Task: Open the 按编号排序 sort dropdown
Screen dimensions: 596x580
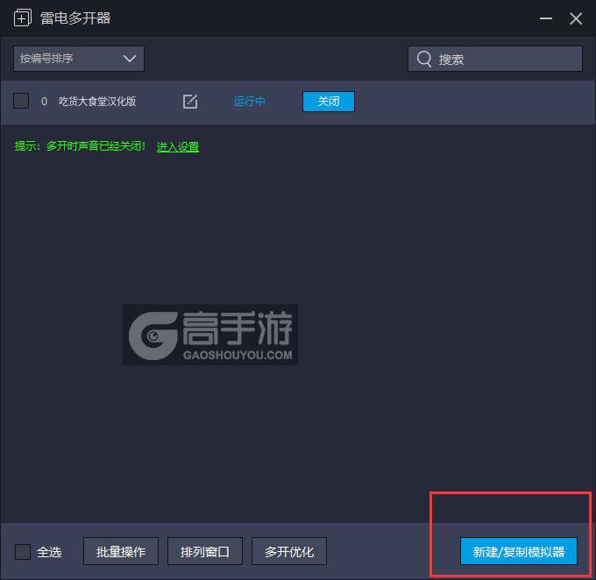Action: [79, 59]
